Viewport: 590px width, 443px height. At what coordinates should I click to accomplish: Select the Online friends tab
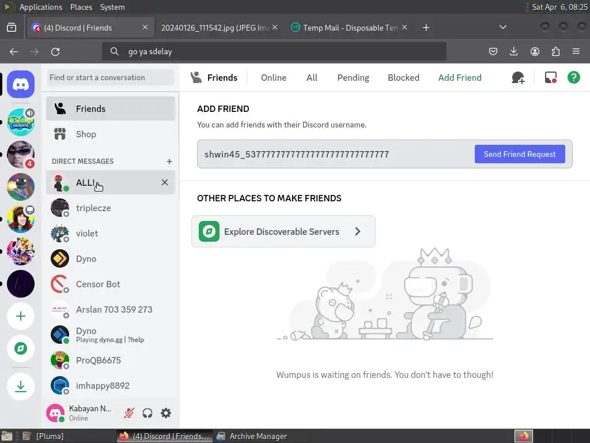pyautogui.click(x=274, y=78)
